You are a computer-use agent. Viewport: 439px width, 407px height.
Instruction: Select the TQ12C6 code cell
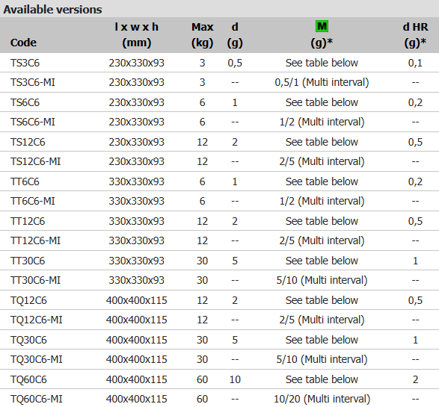[28, 300]
